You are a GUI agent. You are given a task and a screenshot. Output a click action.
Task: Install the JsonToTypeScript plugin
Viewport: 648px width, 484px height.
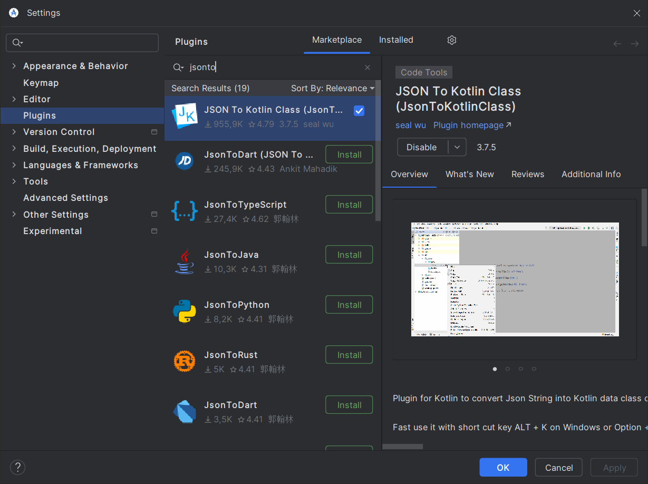tap(349, 205)
